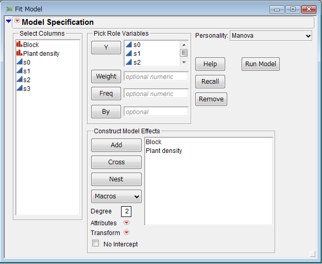Select Block in Construct Model Effects list
This screenshot has height=264, width=322.
pos(154,142)
